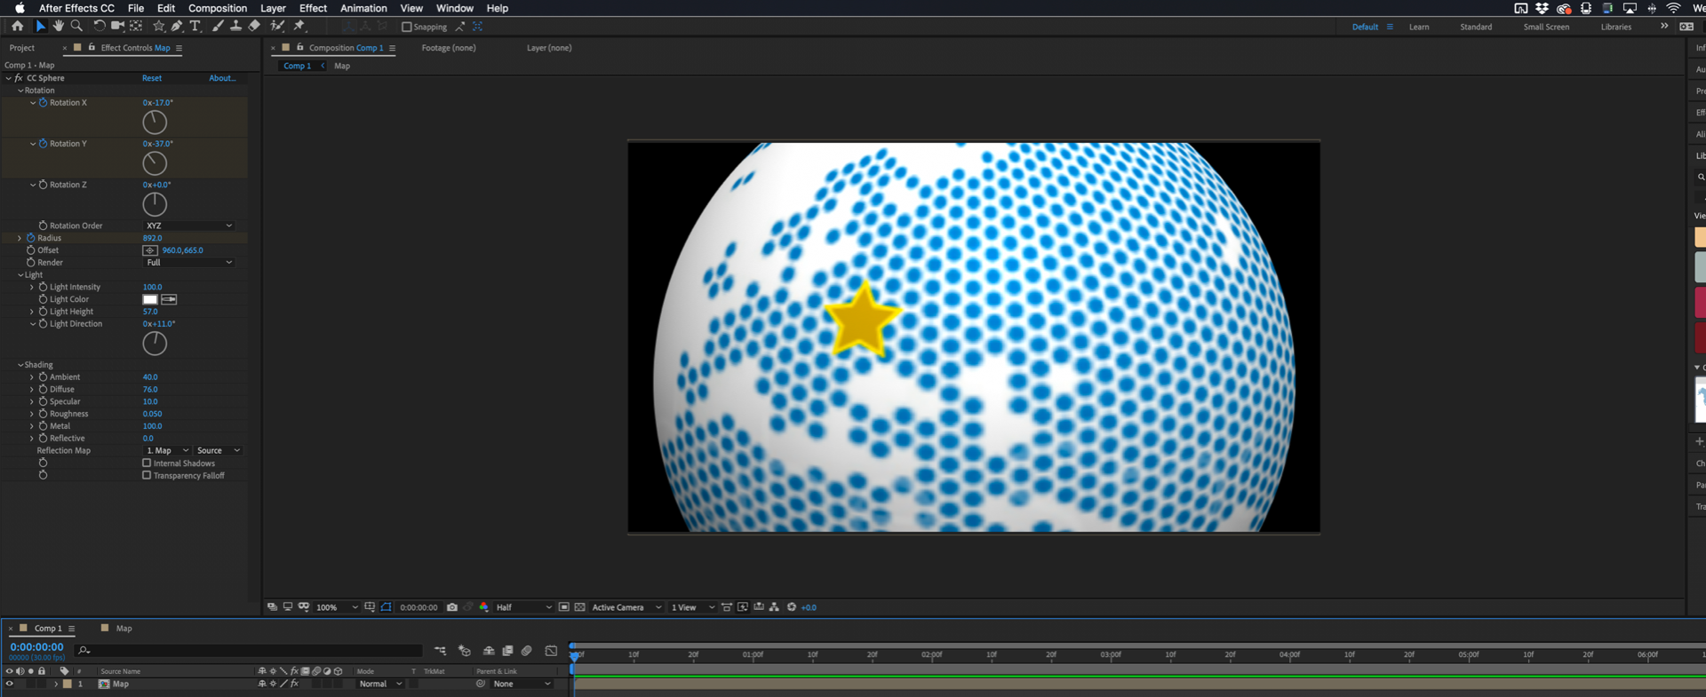1706x697 pixels.
Task: Select the Pen tool
Action: [177, 27]
